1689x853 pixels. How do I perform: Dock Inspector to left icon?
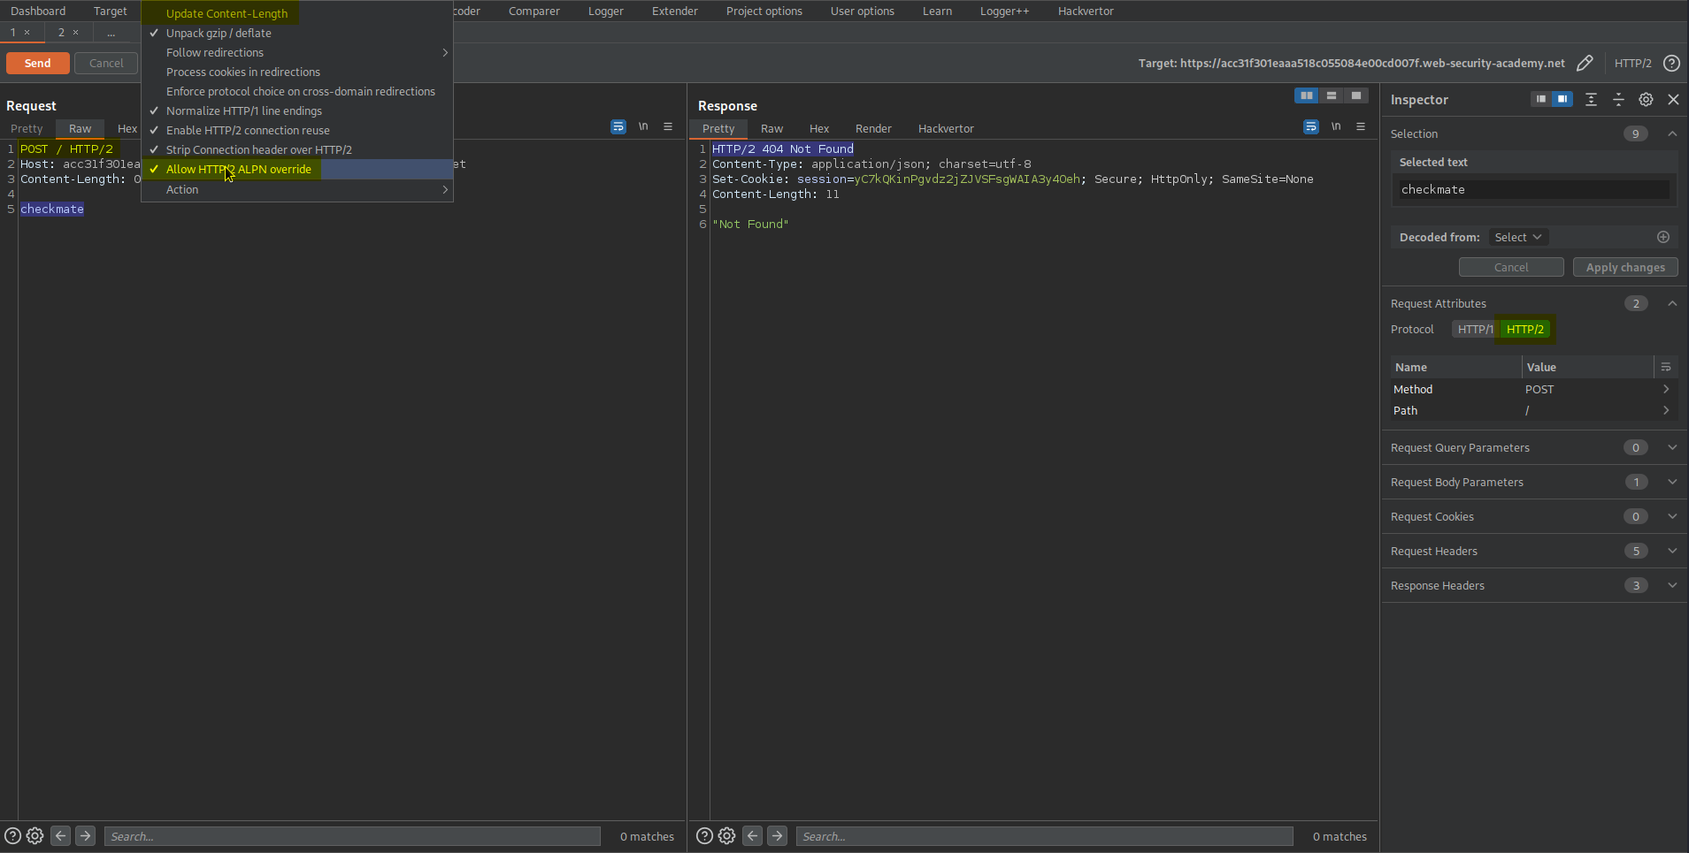click(x=1541, y=99)
